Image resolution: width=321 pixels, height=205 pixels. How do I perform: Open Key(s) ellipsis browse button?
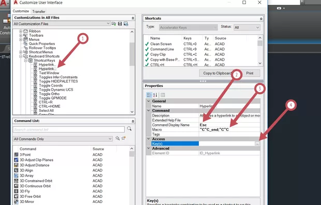tap(257, 144)
